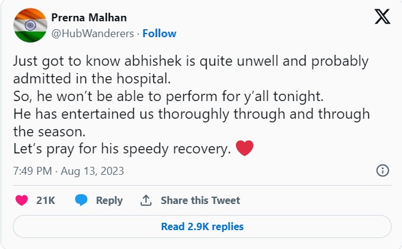Open the Read 2.9K replies button
The image size is (402, 249).
click(202, 226)
